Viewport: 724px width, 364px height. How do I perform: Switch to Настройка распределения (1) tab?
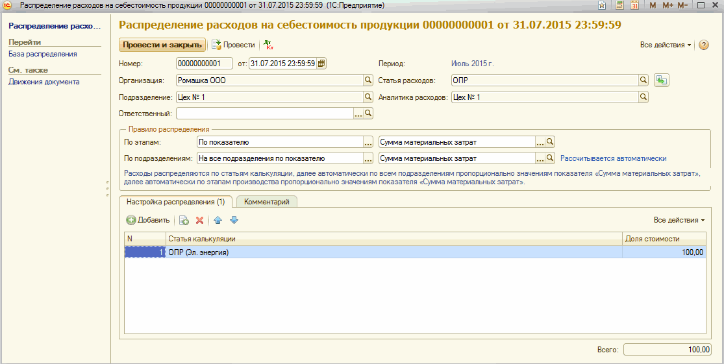pyautogui.click(x=175, y=202)
